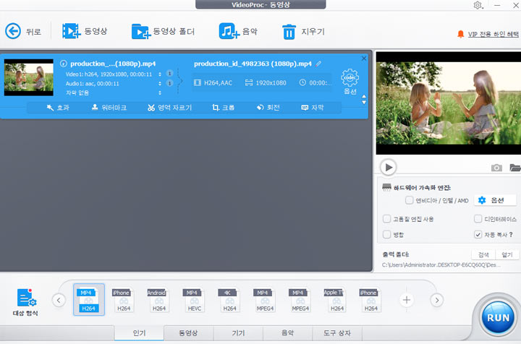The width and height of the screenshot is (521, 344).
Task: Expand the Audio1 track selector arrows
Action: pos(160,84)
